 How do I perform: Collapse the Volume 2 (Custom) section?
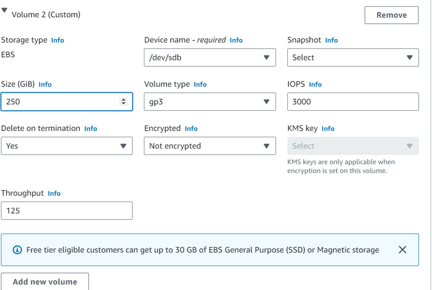[x=4, y=11]
